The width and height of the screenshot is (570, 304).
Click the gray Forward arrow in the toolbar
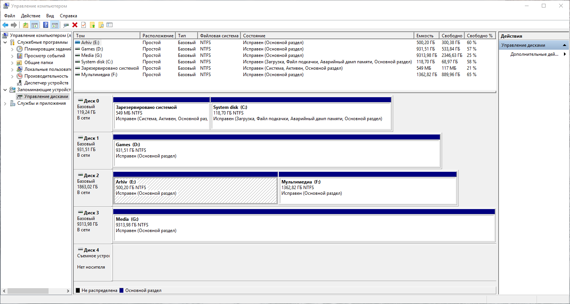14,25
